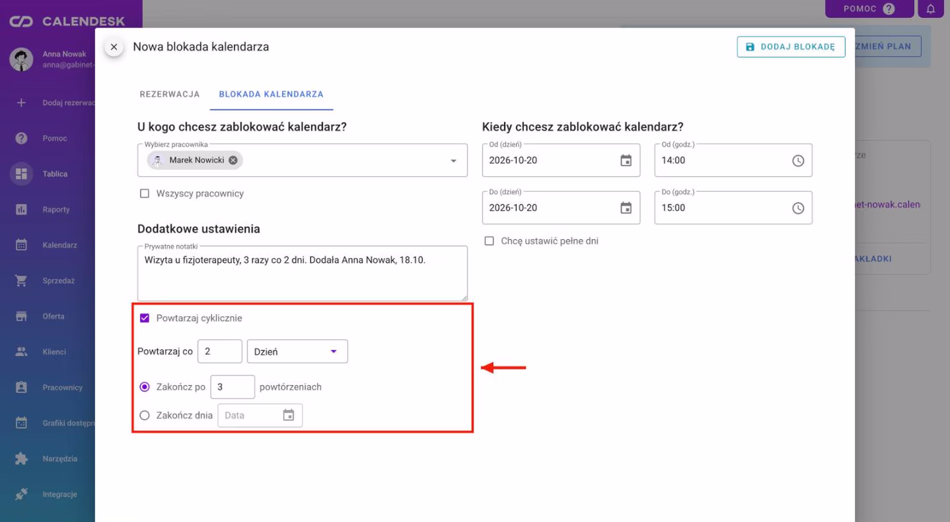
Task: Click the DODAJ BLOKADĘ save button
Action: (791, 47)
